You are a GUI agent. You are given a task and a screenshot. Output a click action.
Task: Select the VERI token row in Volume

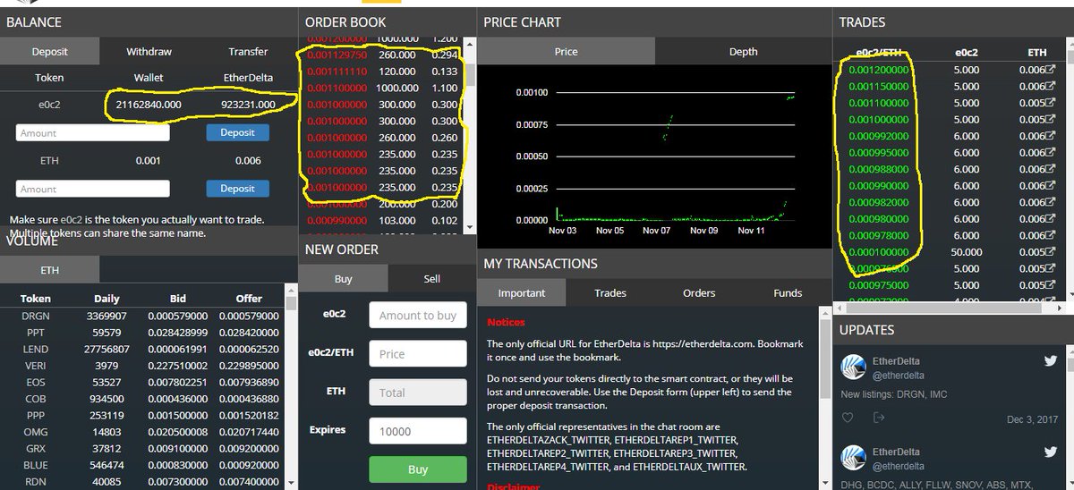[x=143, y=366]
